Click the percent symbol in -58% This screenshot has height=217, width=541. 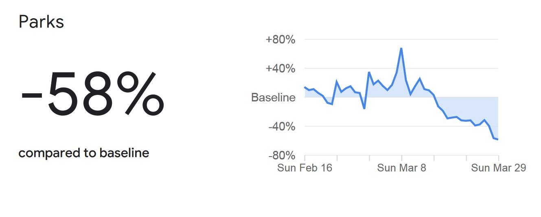click(140, 94)
